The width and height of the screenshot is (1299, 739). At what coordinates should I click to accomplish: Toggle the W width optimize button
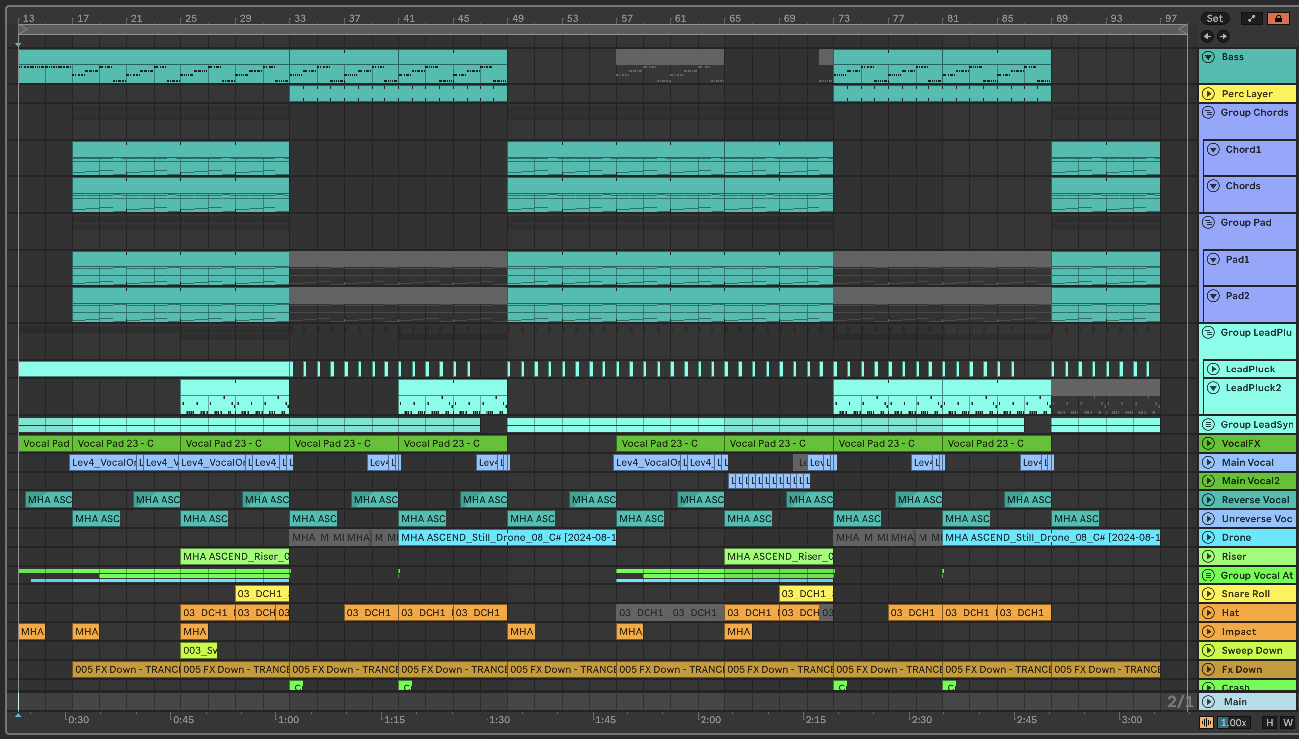[x=1287, y=722]
